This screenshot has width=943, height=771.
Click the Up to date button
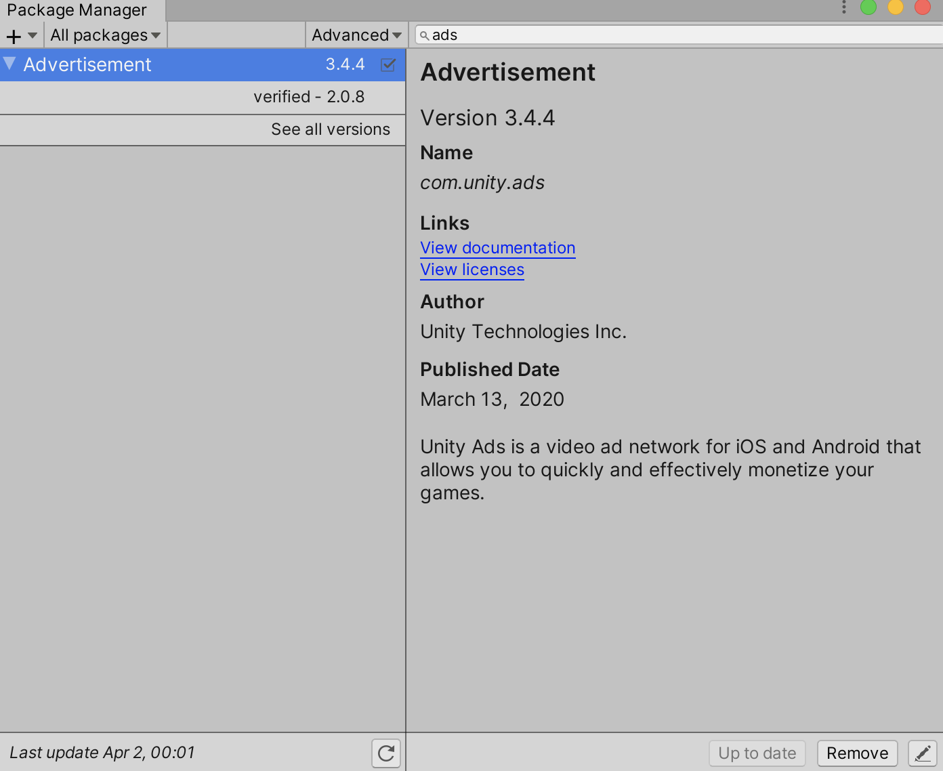[x=757, y=753]
